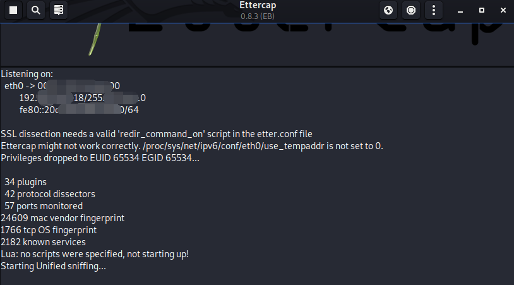Click the Ettercap title text
This screenshot has width=514, height=285.
[x=258, y=6]
